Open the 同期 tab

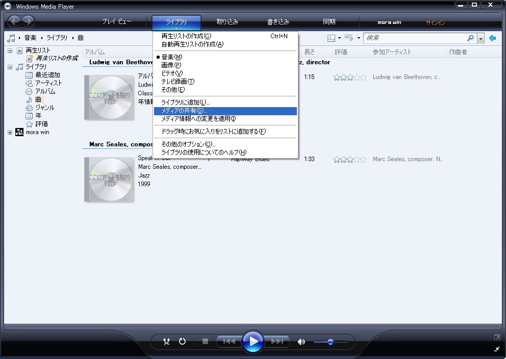pyautogui.click(x=329, y=21)
